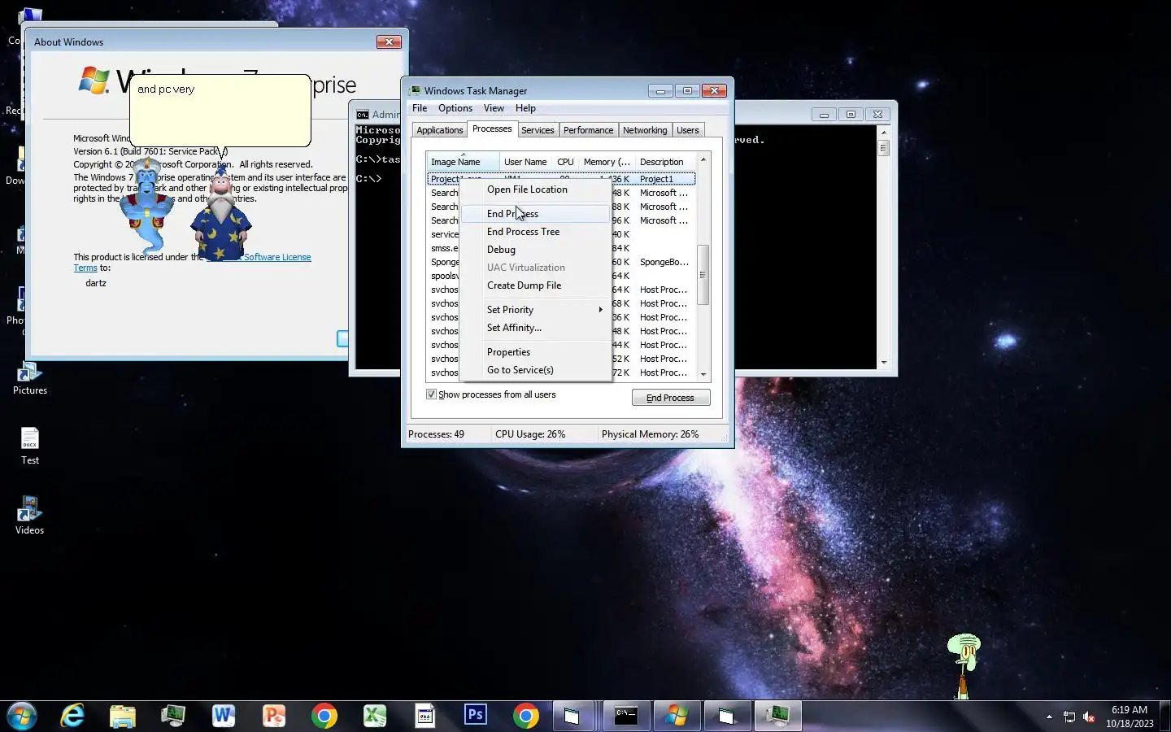Click the blue Genie agent character
Viewport: 1171px width, 732px height.
(x=146, y=205)
